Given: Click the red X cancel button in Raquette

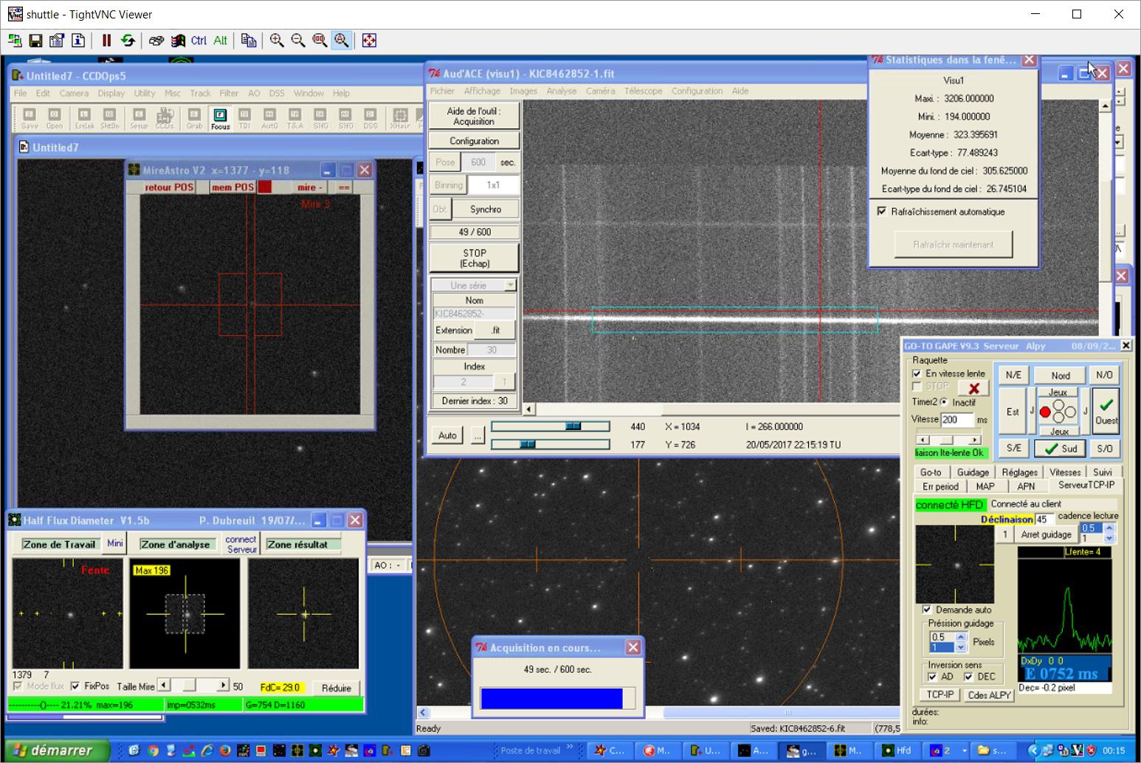Looking at the screenshot, I should pyautogui.click(x=973, y=388).
